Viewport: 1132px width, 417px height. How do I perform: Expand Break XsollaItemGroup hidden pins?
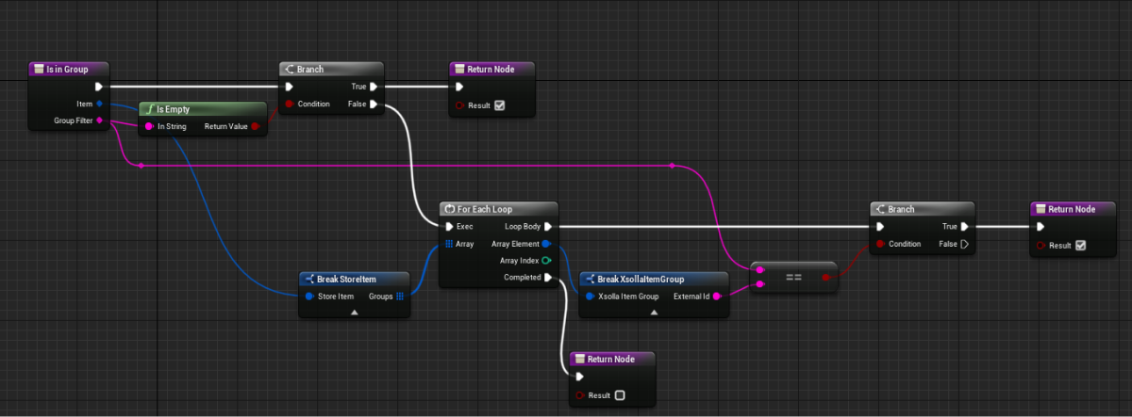click(654, 311)
